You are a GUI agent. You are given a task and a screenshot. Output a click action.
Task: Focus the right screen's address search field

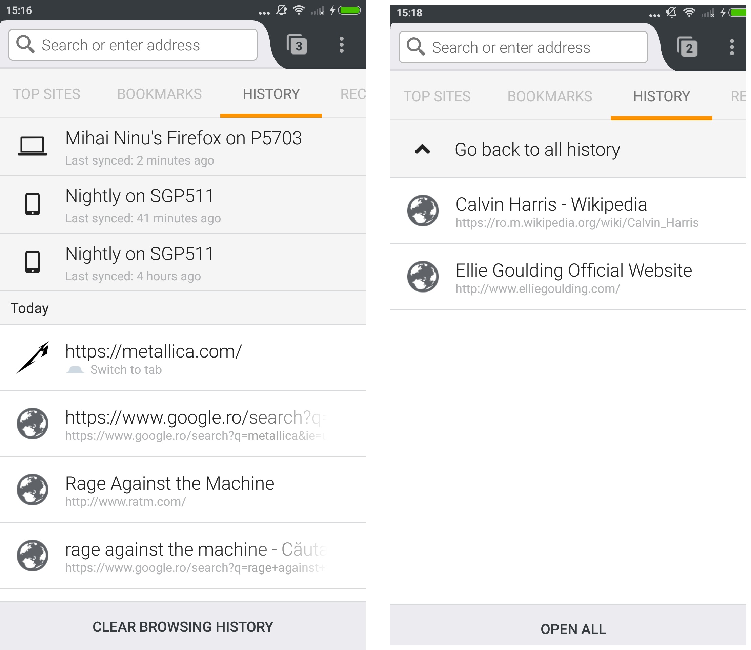pos(523,47)
